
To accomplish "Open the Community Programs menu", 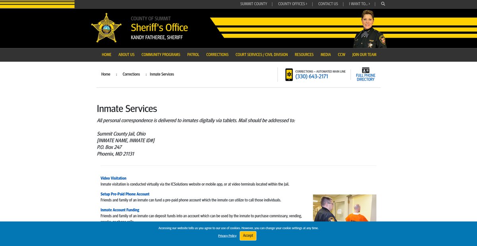I will click(x=161, y=55).
